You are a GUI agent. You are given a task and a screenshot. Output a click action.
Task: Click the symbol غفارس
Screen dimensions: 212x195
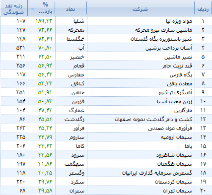point(76,75)
